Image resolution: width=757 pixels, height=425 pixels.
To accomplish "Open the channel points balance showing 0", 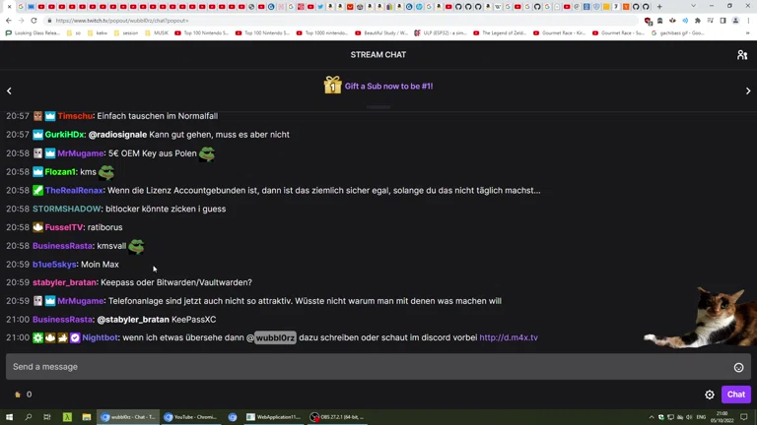I will point(24,395).
